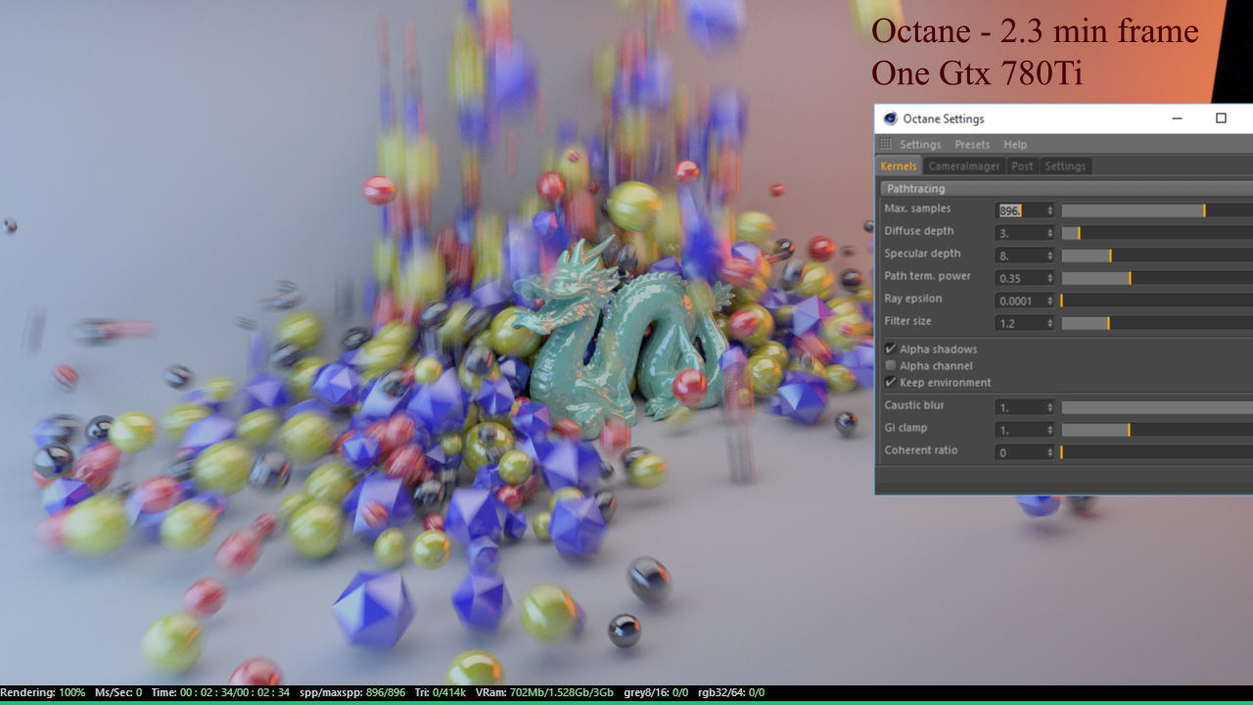Click the VRam usage status bar entry
The image size is (1253, 705).
[544, 692]
